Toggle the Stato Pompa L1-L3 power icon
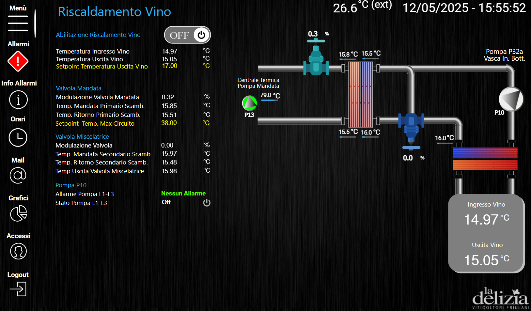 (207, 203)
